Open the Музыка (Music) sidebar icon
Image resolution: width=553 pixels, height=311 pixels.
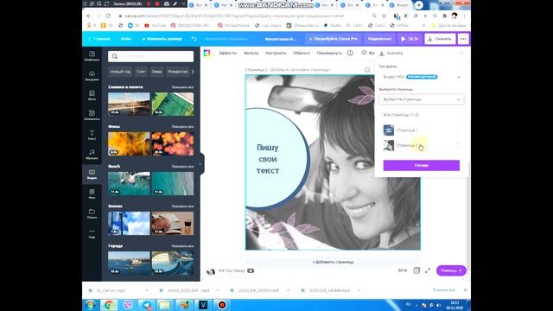pyautogui.click(x=92, y=155)
